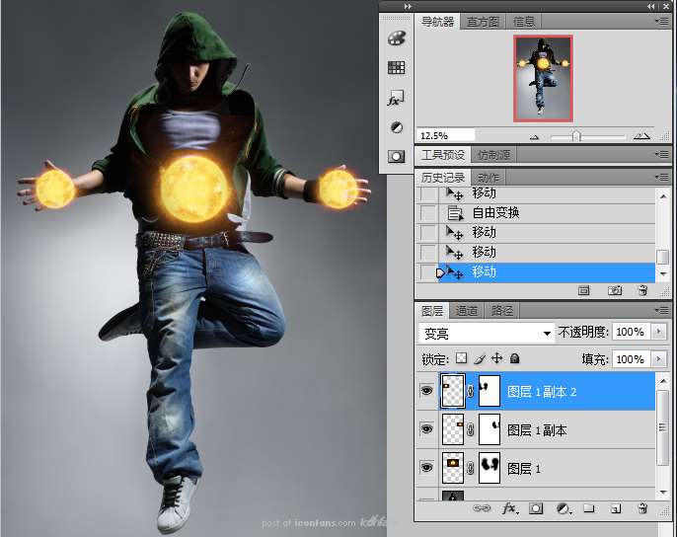677x537 pixels.
Task: Open the Masks panel icon
Action: pos(396,156)
